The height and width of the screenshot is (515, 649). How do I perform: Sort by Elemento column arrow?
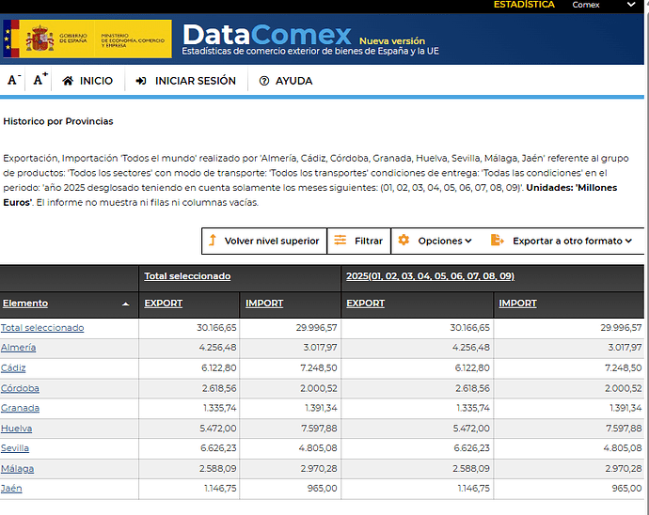click(x=126, y=304)
